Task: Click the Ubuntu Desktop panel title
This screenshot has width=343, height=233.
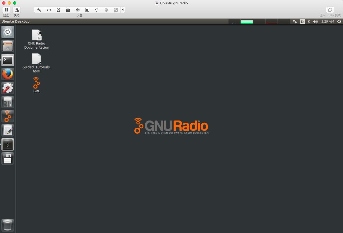Action: [16, 21]
